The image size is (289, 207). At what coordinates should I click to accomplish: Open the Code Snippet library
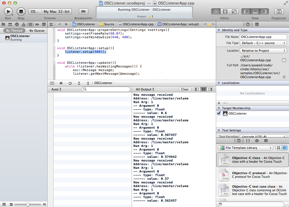[x=248, y=141]
